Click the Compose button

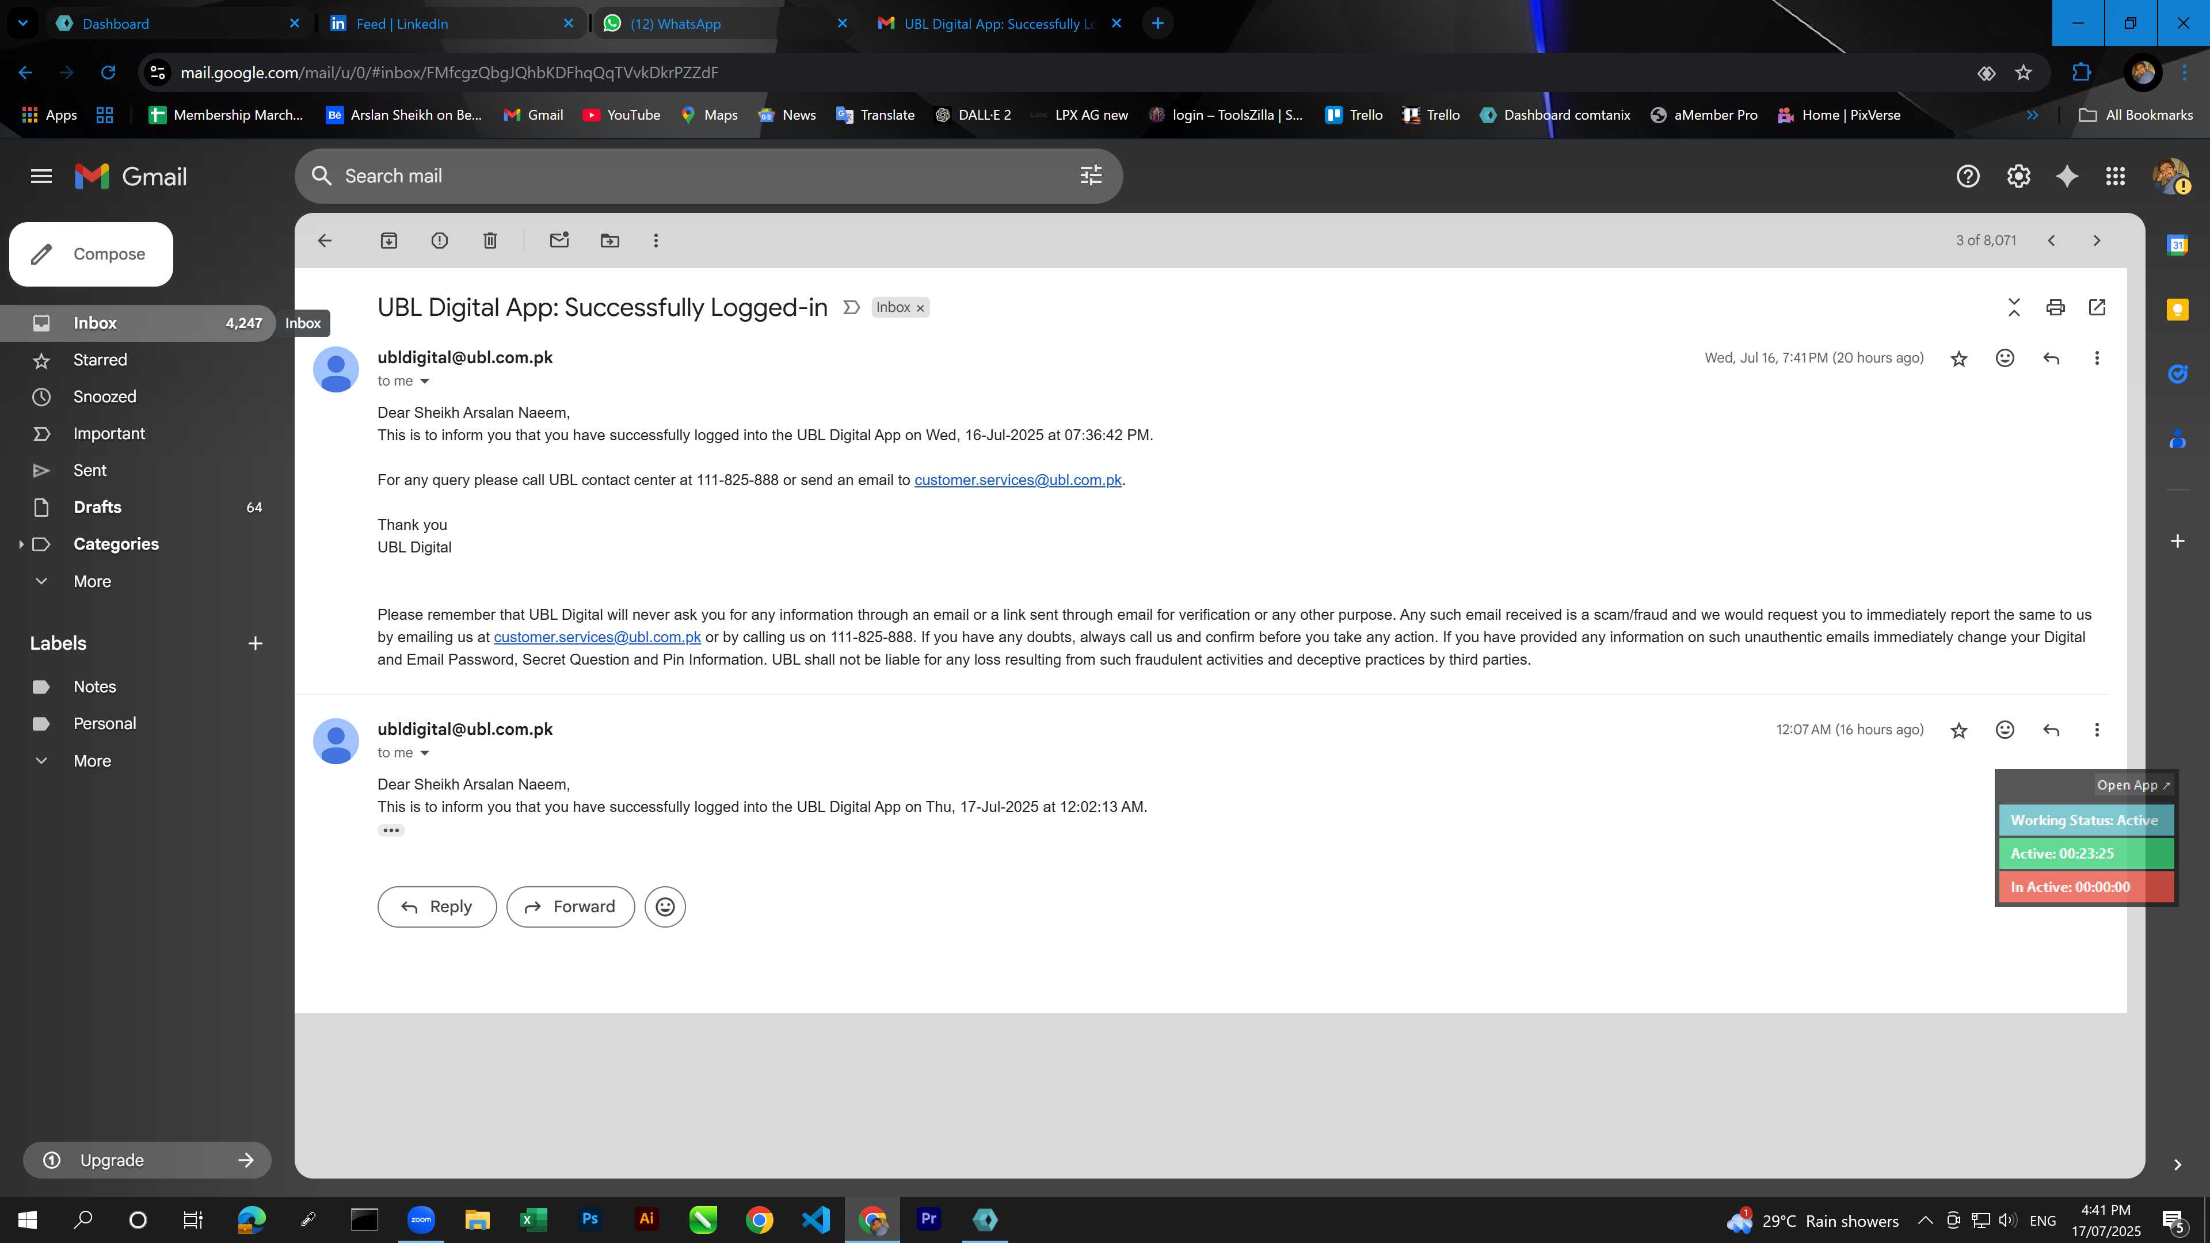click(91, 254)
